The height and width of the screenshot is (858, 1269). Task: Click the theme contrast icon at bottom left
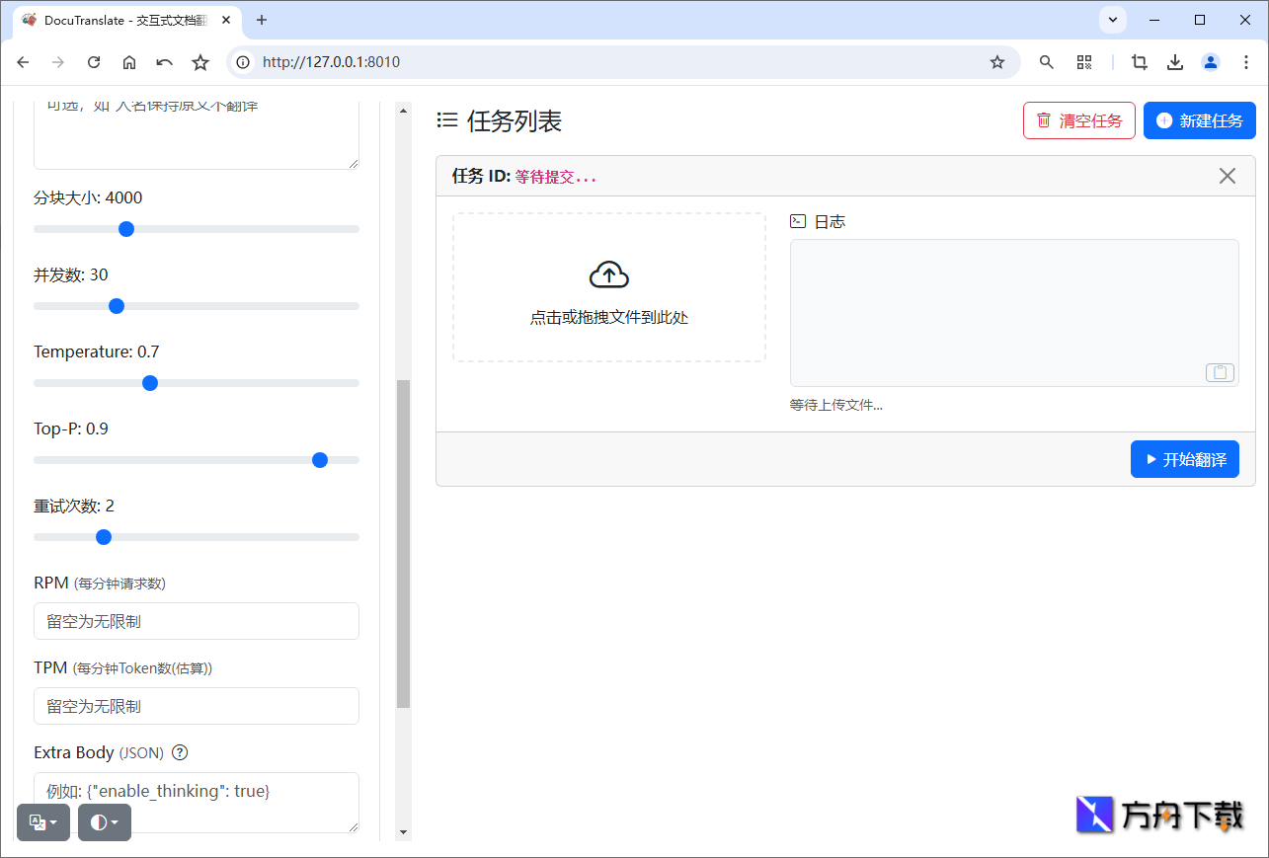[x=99, y=822]
